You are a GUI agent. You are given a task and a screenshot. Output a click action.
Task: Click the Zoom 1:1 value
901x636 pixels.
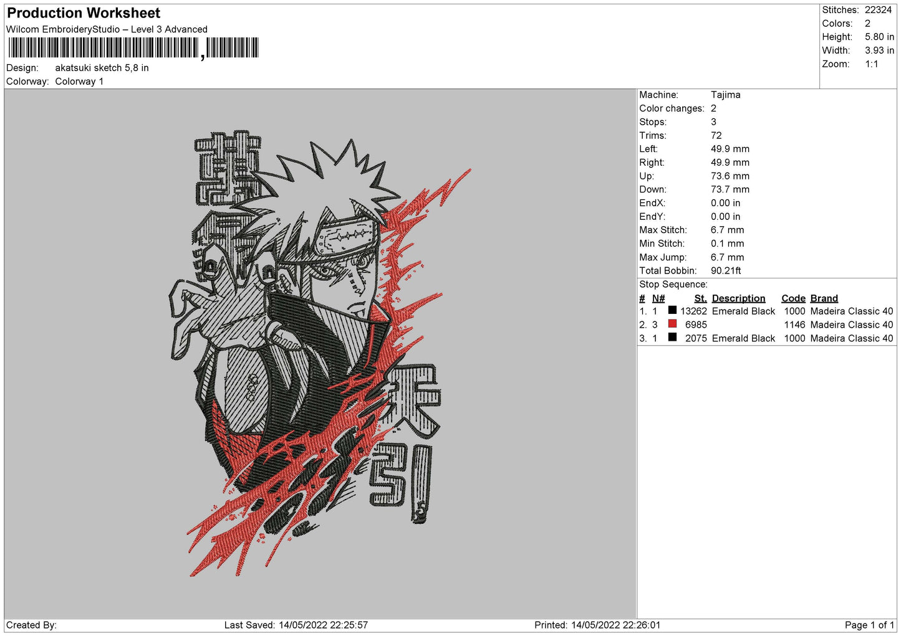pos(871,64)
